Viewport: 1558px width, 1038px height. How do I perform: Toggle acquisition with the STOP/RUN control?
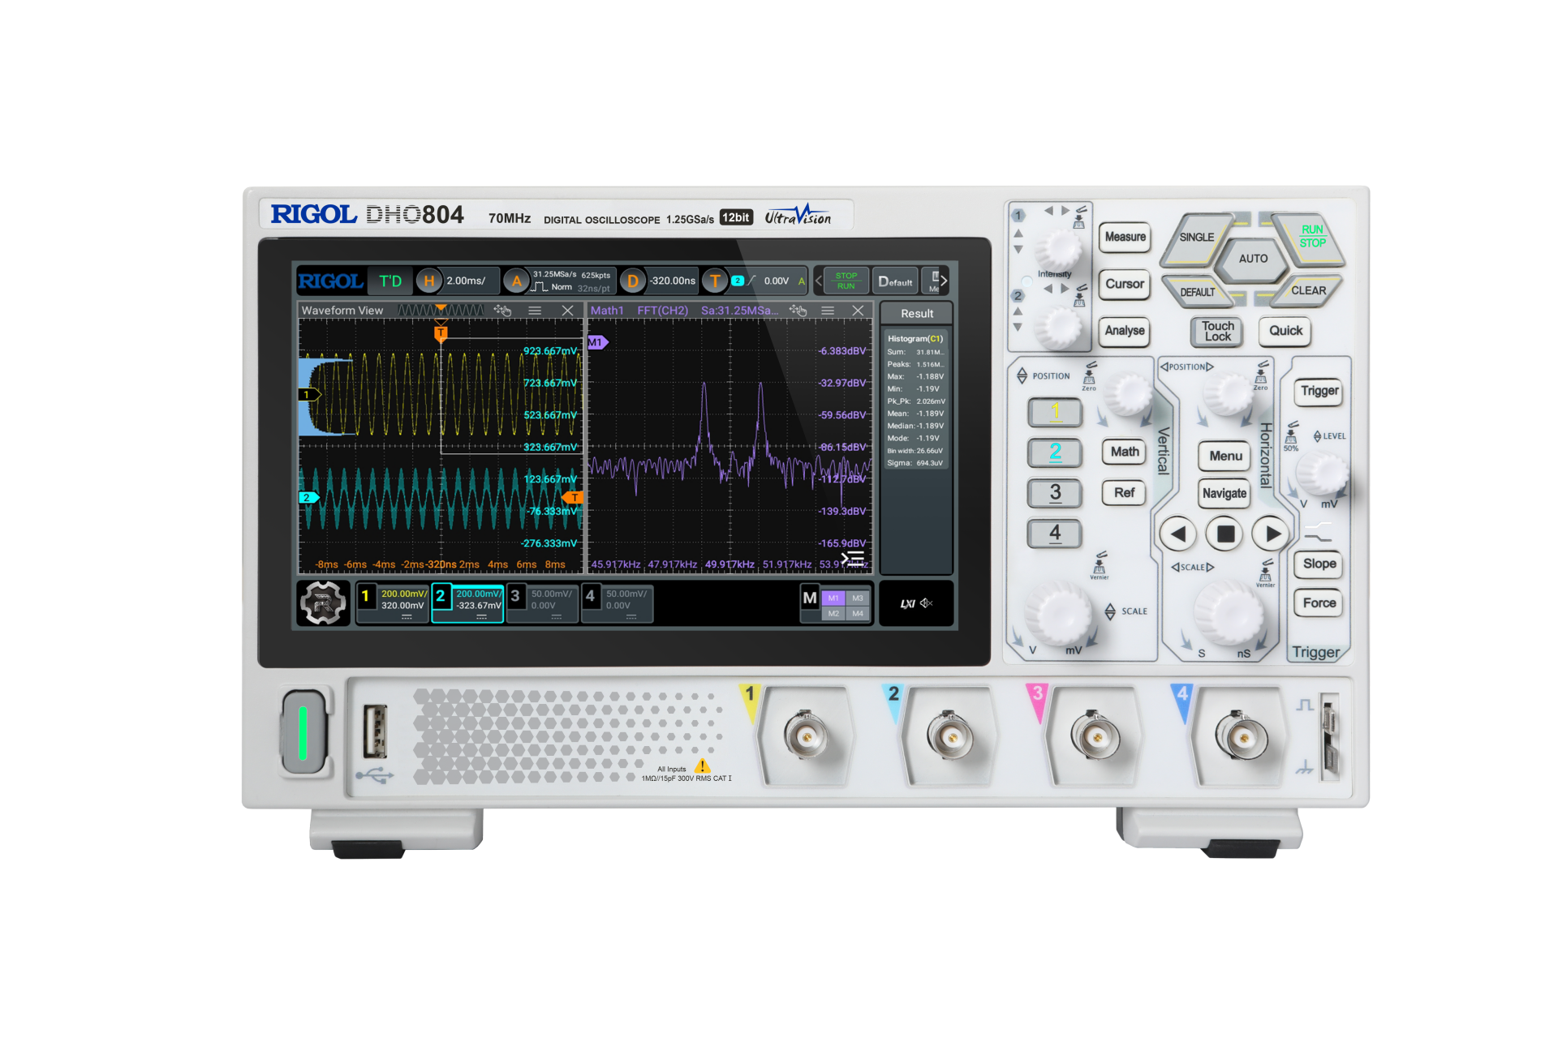(x=846, y=281)
